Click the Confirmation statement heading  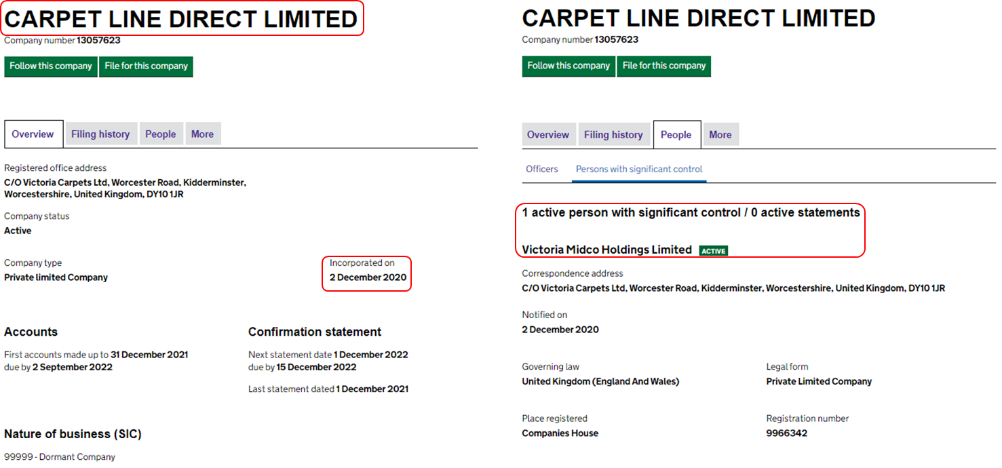point(315,332)
